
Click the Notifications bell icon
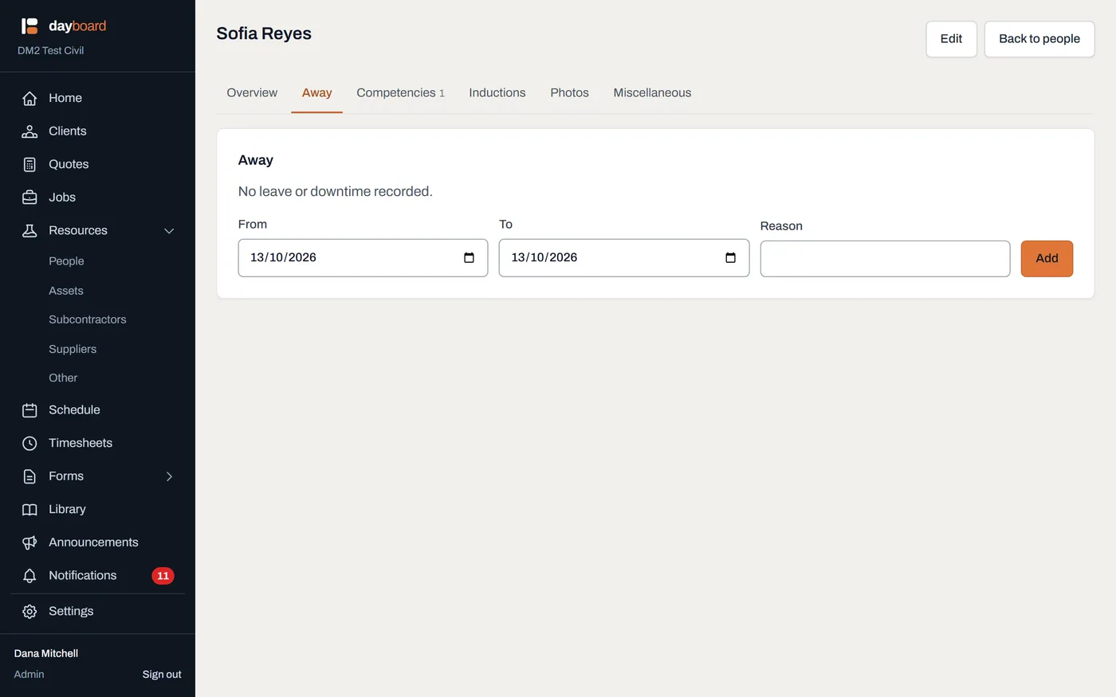click(x=29, y=575)
